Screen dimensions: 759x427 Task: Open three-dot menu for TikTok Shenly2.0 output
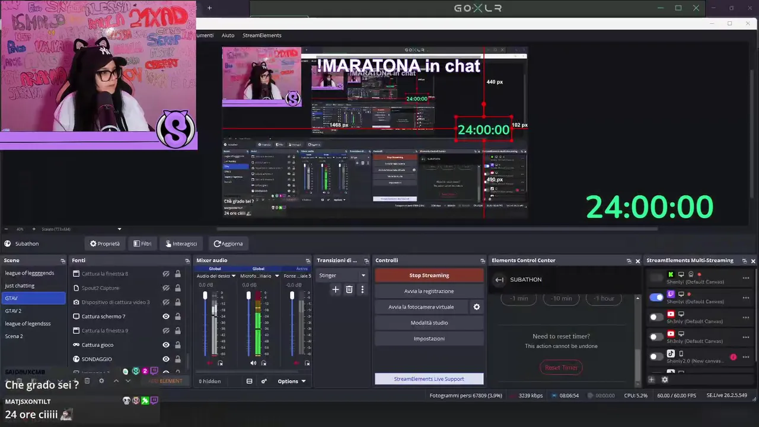(746, 357)
